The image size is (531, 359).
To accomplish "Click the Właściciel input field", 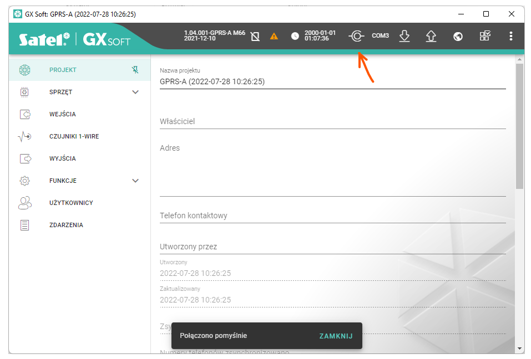I will [x=332, y=121].
